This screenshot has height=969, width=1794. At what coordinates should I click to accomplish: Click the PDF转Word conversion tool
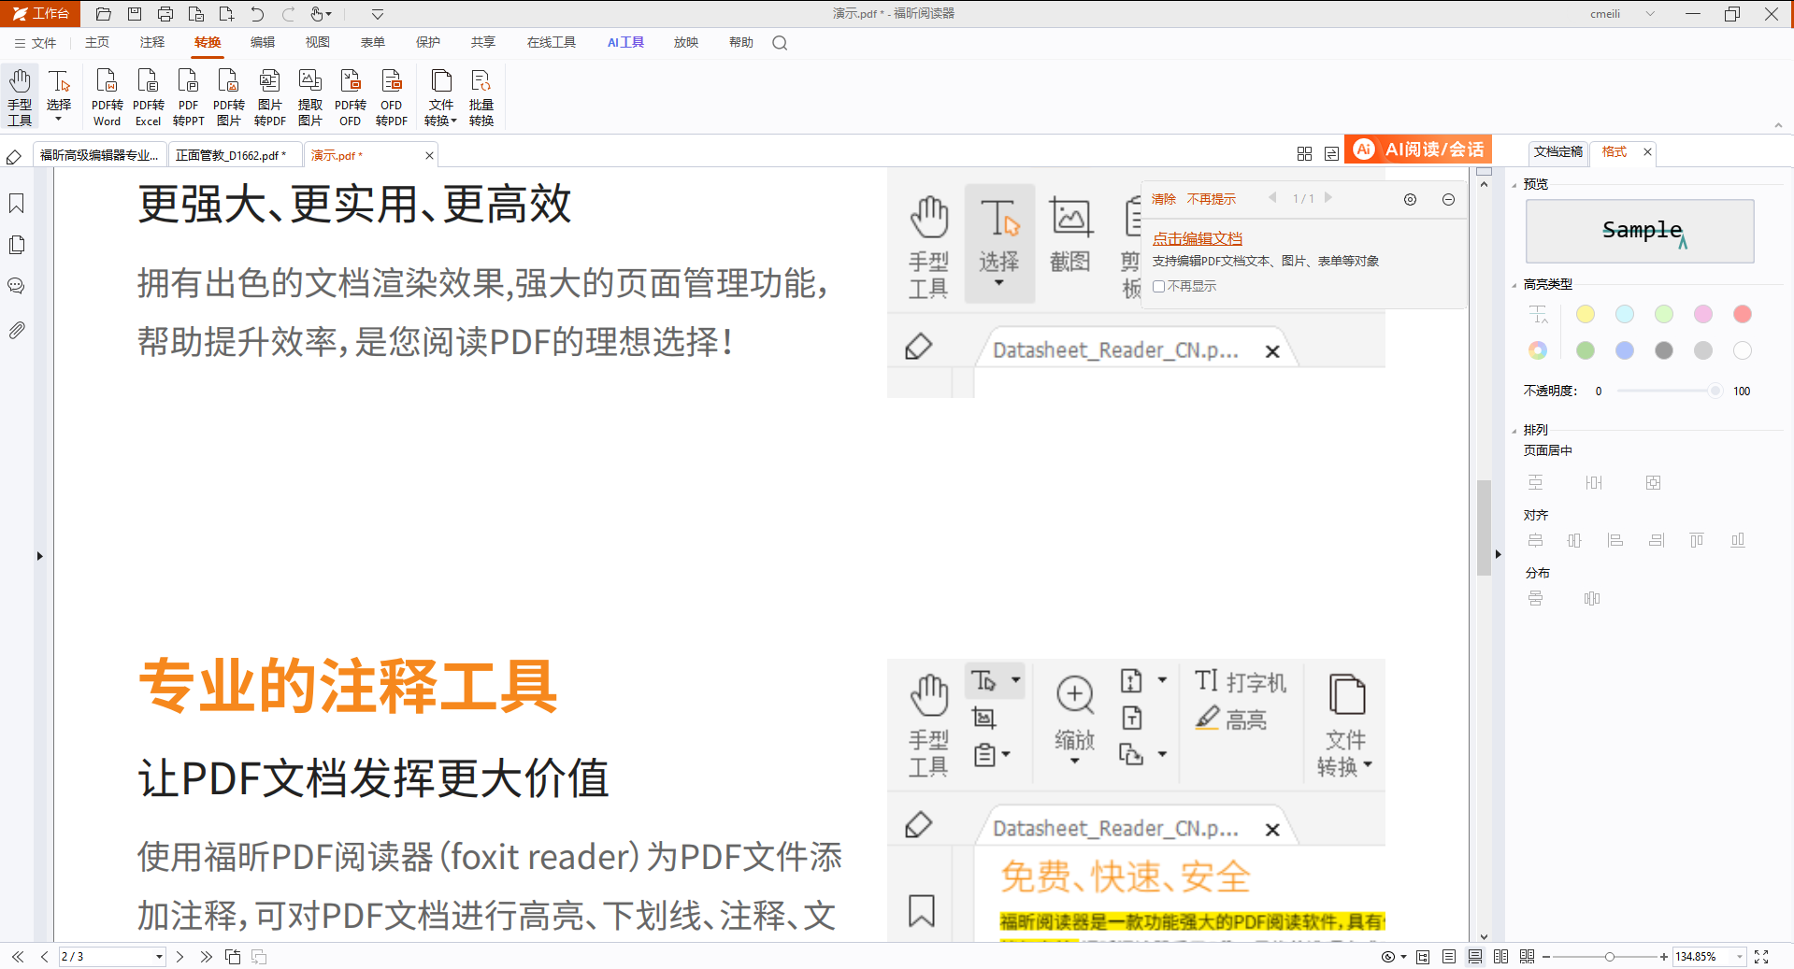(x=107, y=97)
